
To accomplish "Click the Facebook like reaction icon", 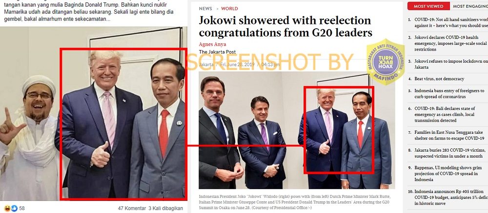I will pos(14,208).
